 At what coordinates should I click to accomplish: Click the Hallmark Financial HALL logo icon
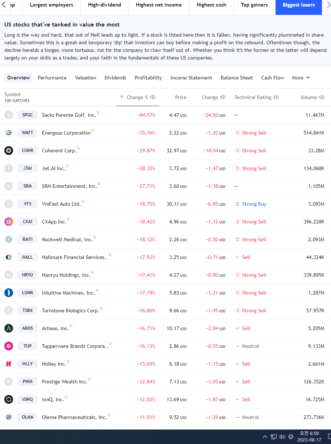point(9,257)
